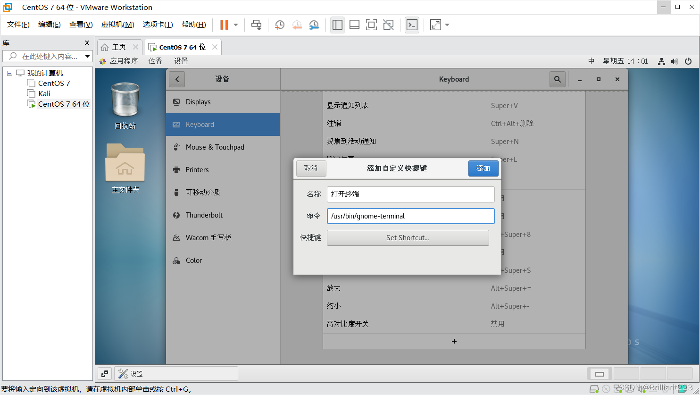Select Displays in settings sidebar

click(223, 102)
